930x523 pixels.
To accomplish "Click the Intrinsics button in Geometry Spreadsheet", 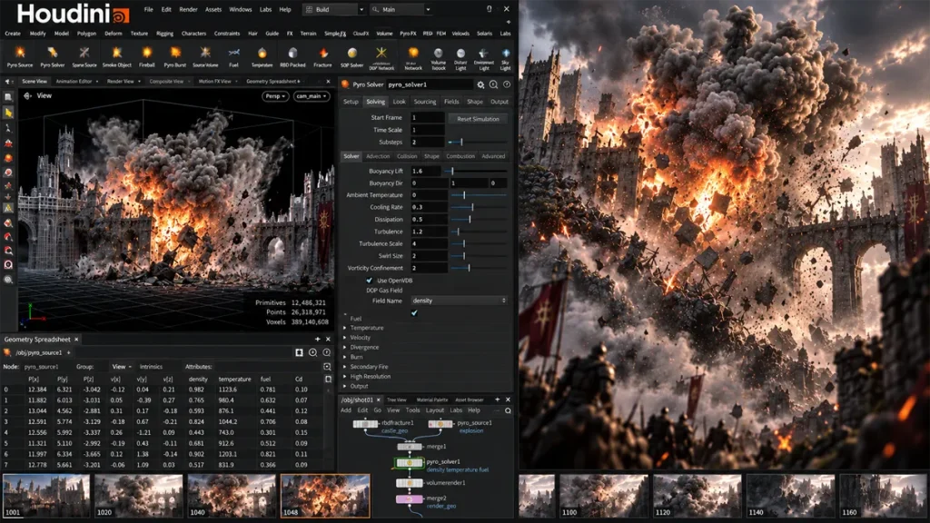I will [x=151, y=367].
